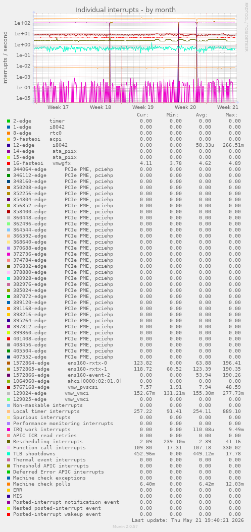Viewport: 251px width, 532px height.
Task: Click the Max: column header
Action: pyautogui.click(x=231, y=114)
